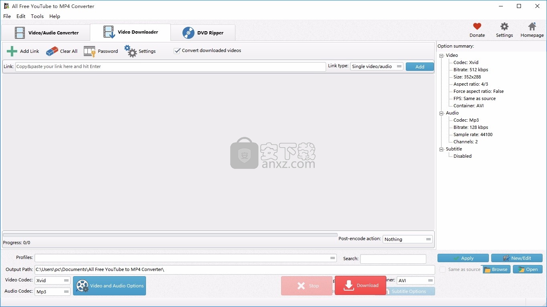Image resolution: width=547 pixels, height=307 pixels.
Task: Open the File menu
Action: (7, 16)
